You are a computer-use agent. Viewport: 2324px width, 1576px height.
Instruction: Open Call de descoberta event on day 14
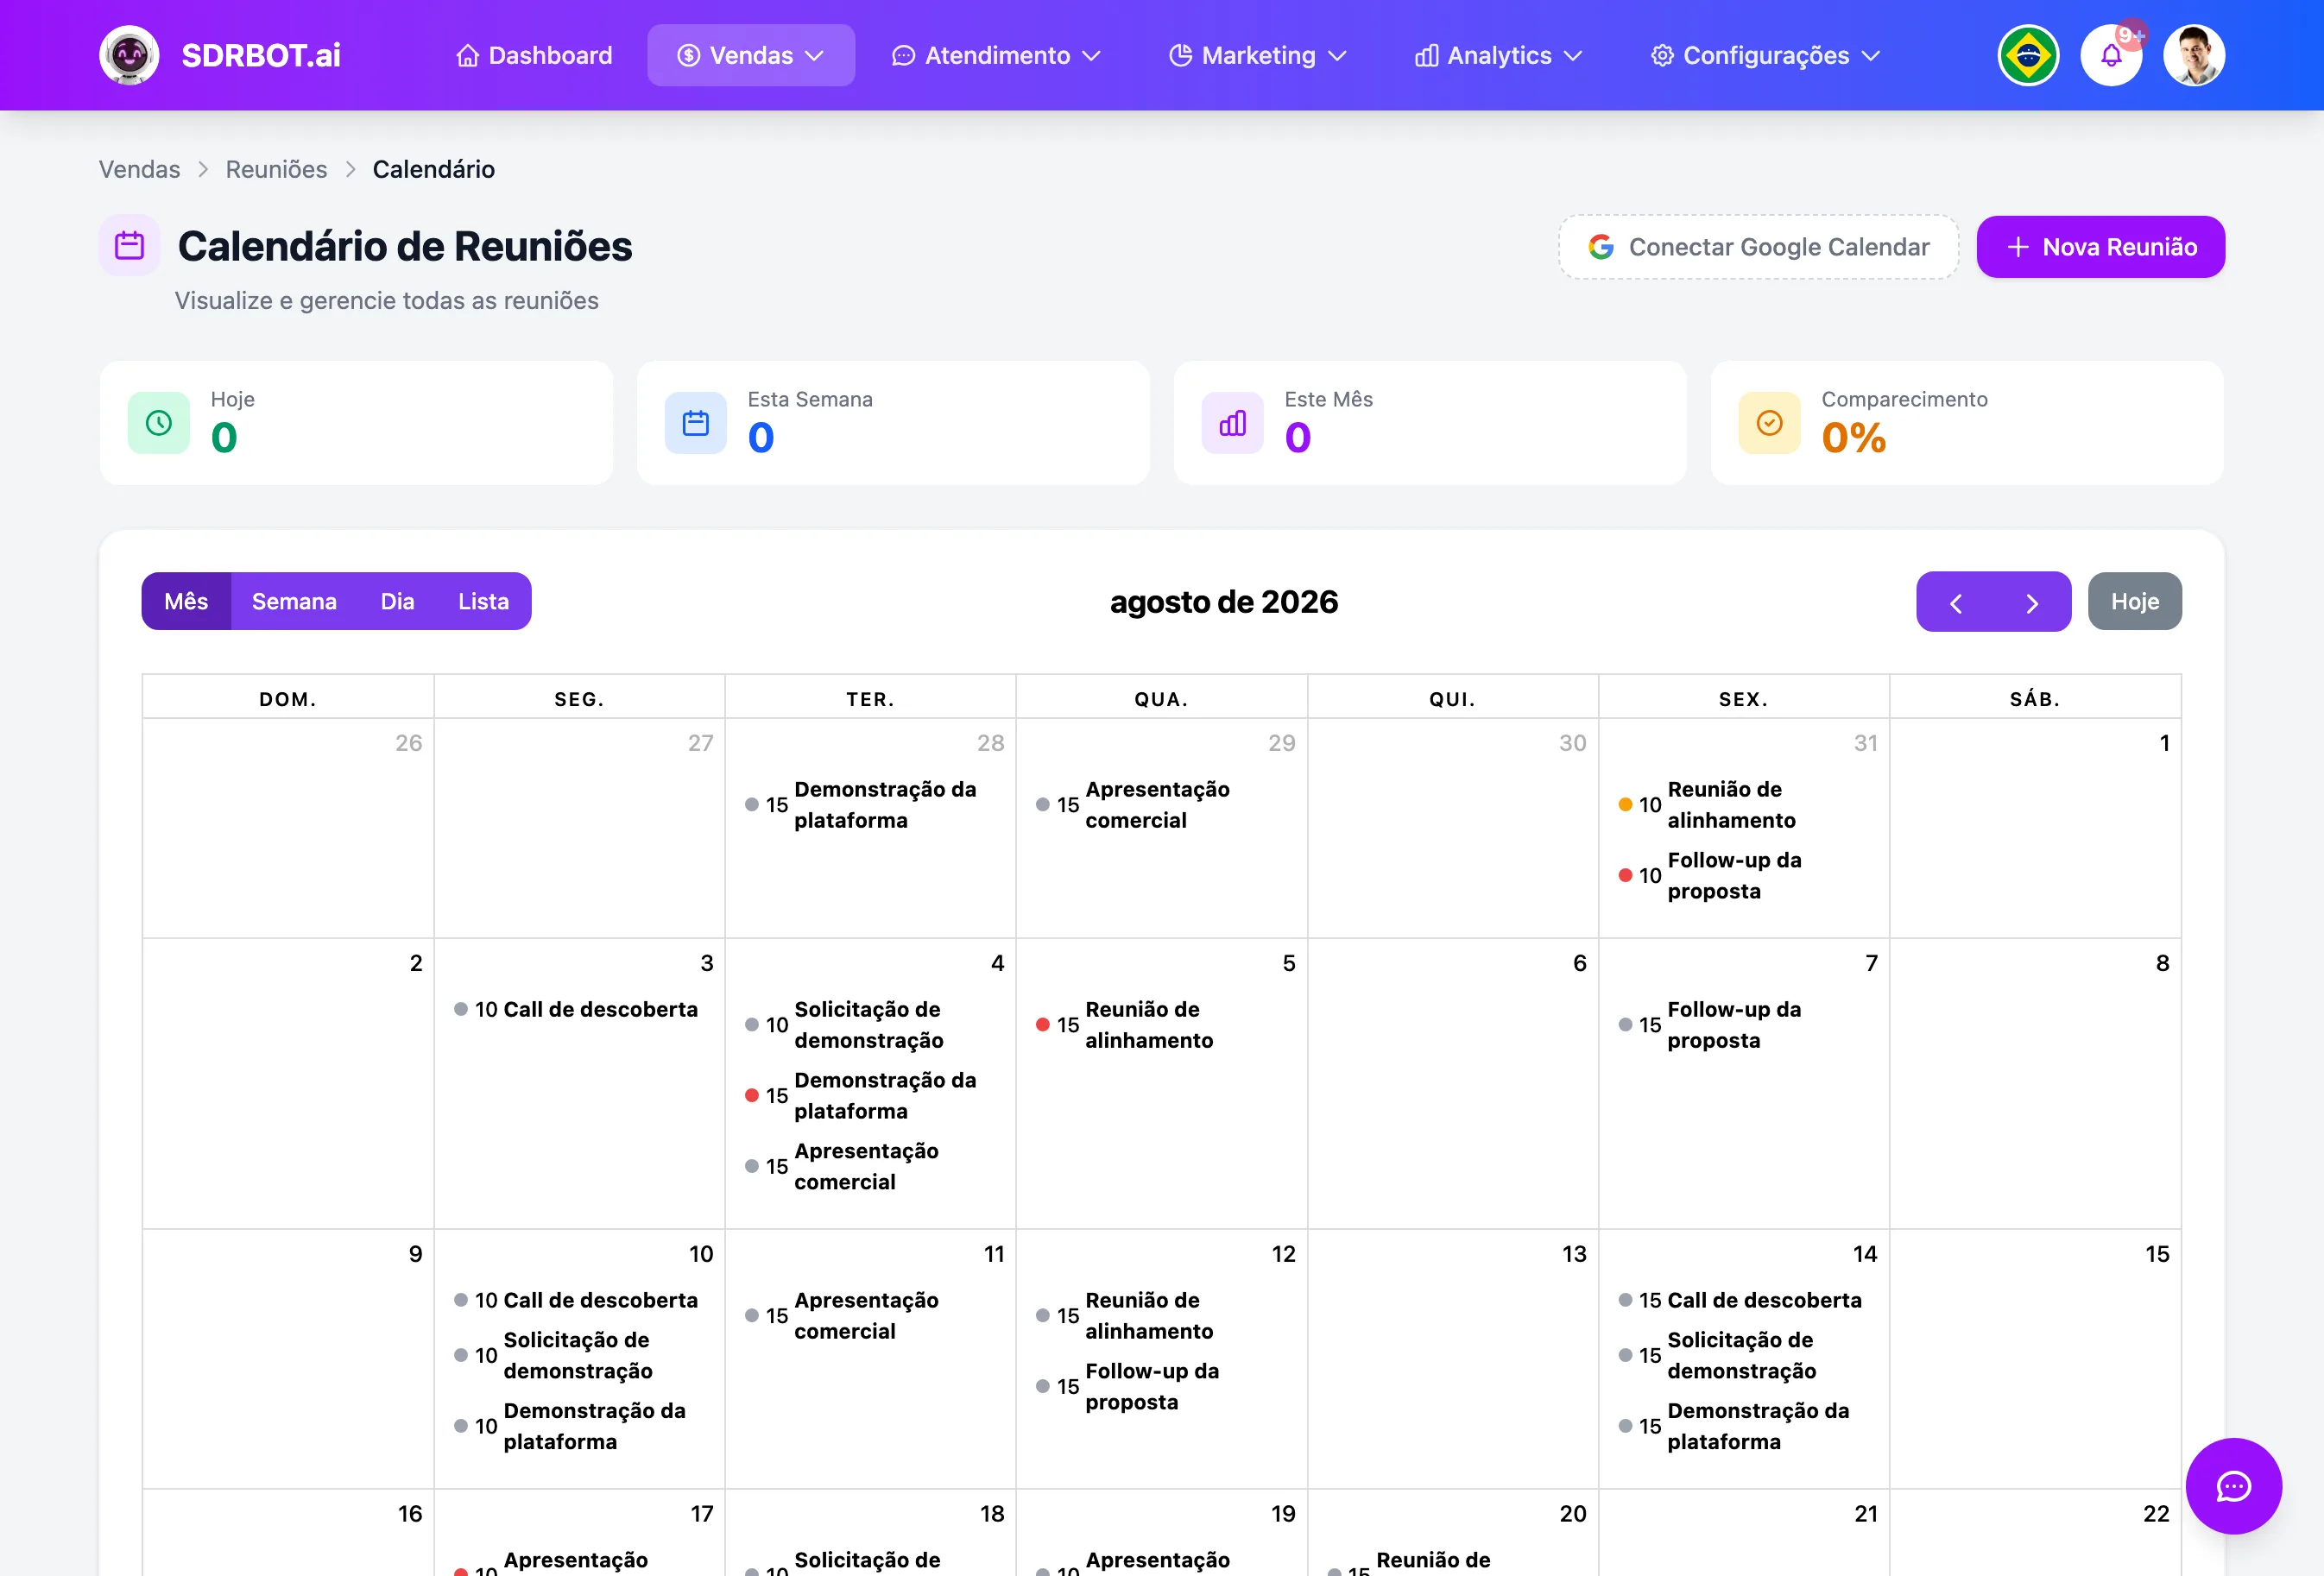(1743, 1300)
